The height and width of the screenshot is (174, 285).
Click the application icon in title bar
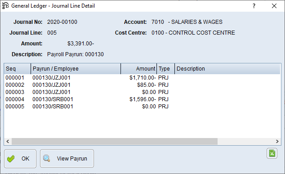coord(5,6)
